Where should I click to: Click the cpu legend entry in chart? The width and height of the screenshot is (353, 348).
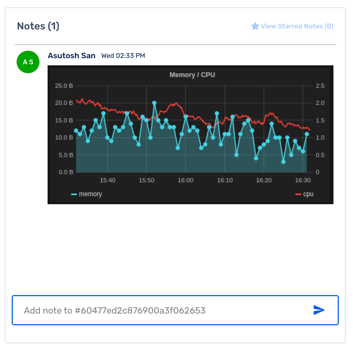[304, 194]
